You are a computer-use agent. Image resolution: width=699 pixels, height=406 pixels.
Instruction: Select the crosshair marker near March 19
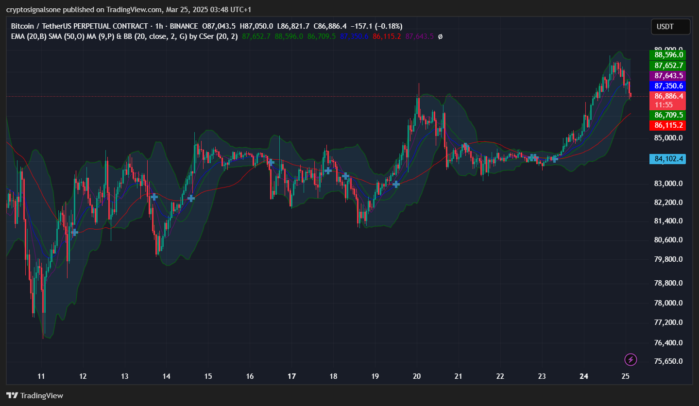pos(396,185)
